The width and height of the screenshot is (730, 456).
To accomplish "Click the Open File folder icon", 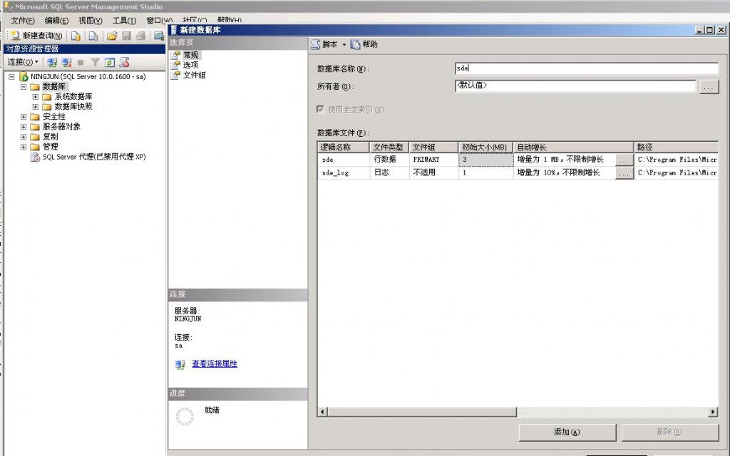I will click(x=111, y=36).
